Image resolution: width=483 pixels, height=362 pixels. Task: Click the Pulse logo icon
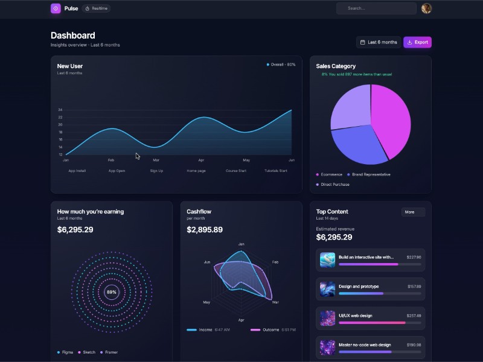[54, 8]
